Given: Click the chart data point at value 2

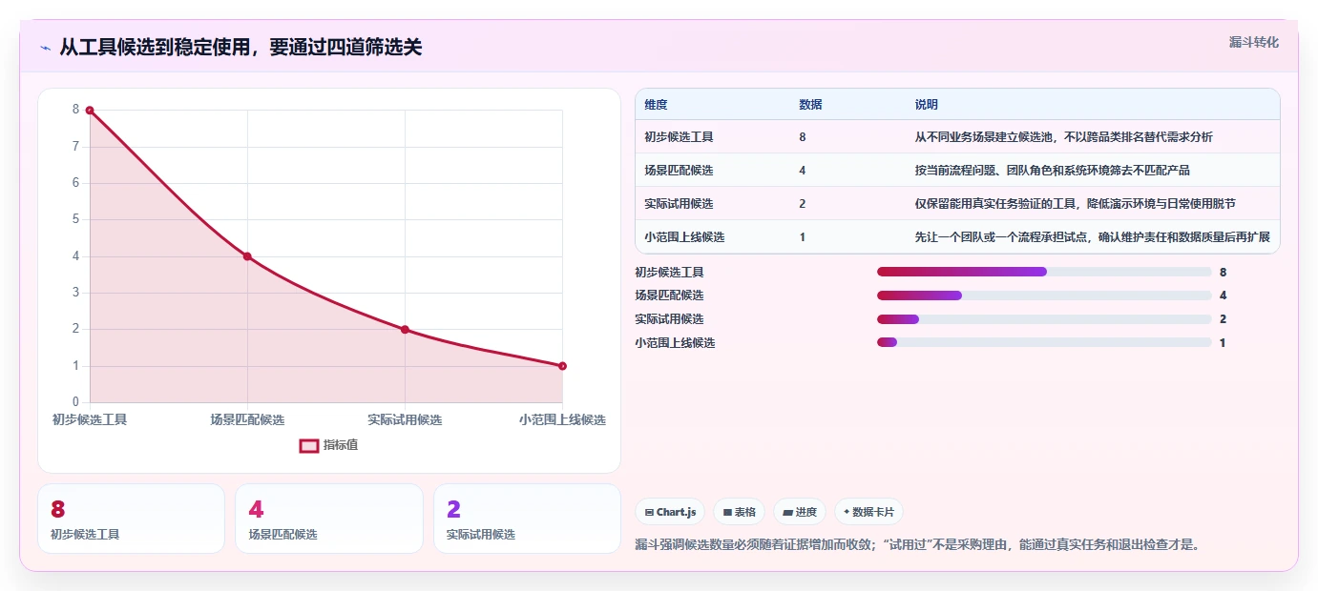Looking at the screenshot, I should (405, 330).
